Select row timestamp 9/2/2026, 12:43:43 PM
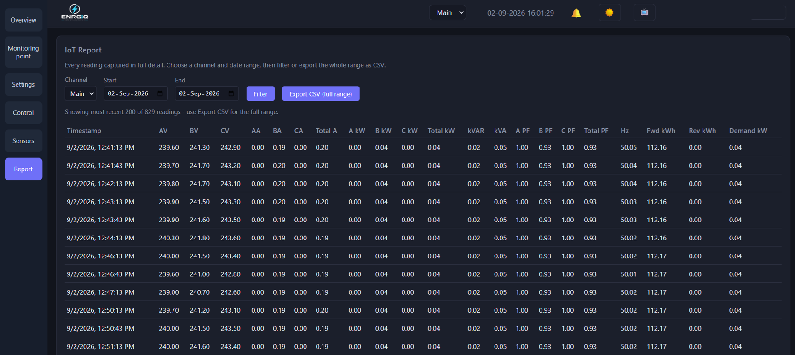 tap(101, 220)
